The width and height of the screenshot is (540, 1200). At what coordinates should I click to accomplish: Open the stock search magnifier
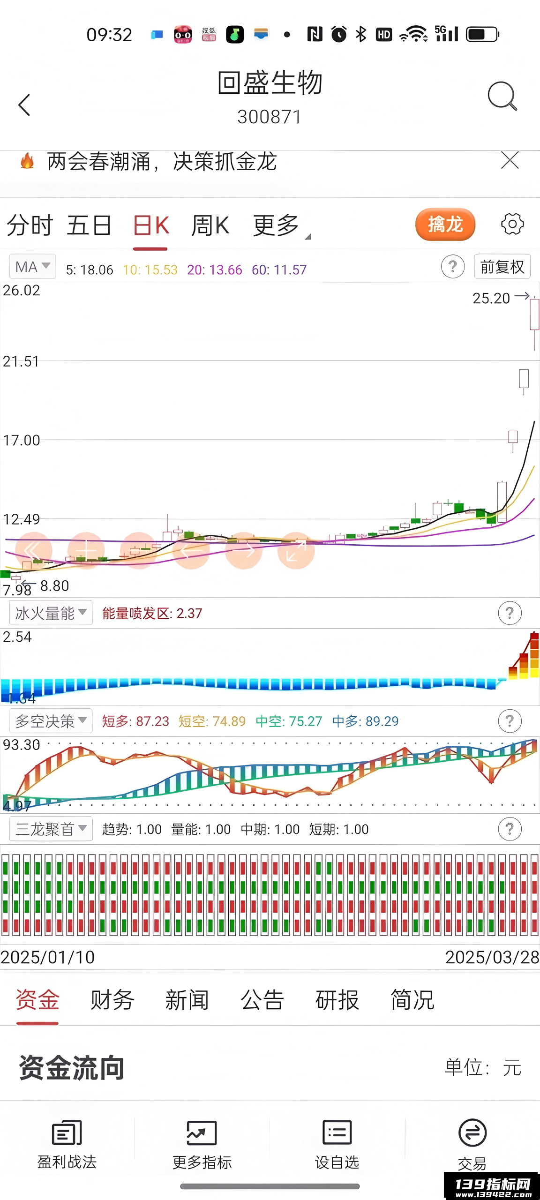[502, 96]
